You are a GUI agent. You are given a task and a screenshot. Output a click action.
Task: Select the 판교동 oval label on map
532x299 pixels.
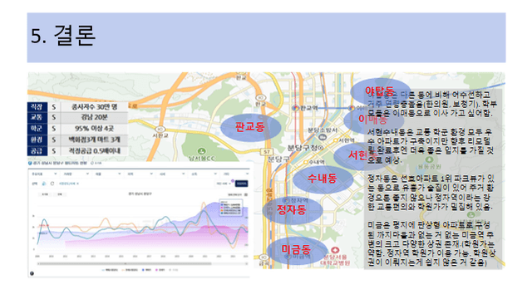tap(250, 127)
